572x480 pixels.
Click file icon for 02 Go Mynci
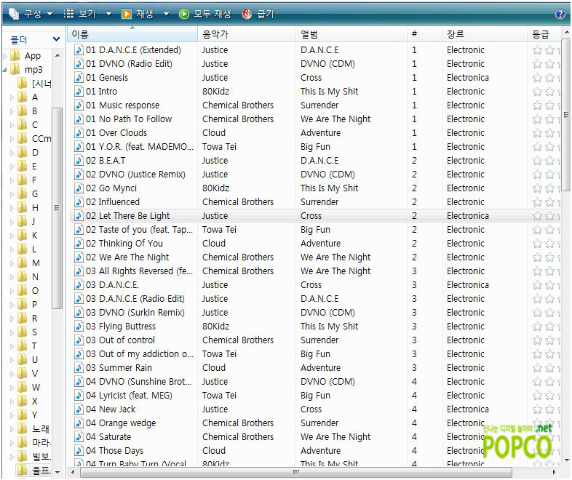click(x=79, y=188)
